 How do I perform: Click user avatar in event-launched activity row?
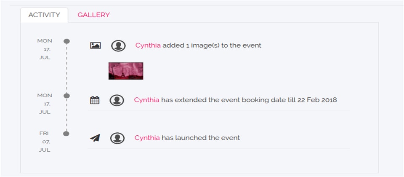[117, 138]
